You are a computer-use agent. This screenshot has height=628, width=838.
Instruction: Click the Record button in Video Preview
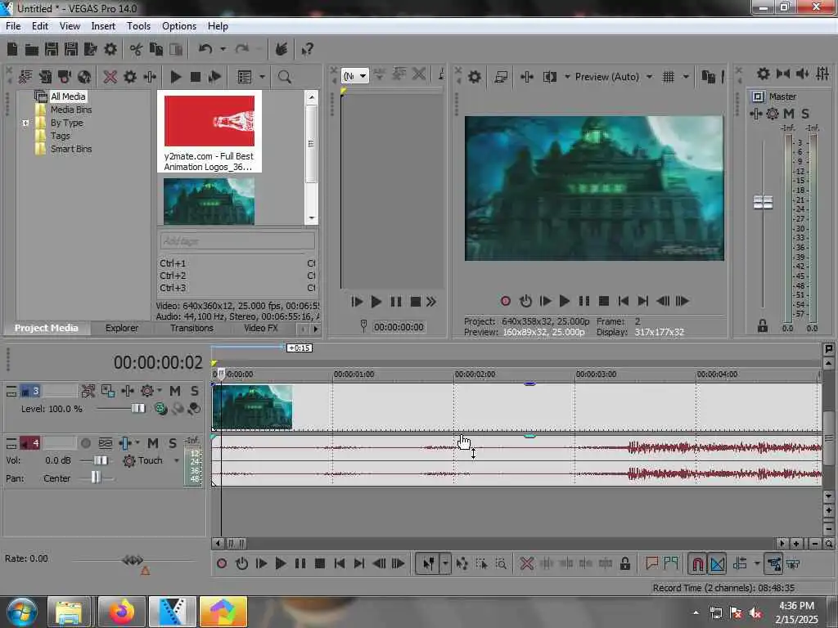(505, 301)
